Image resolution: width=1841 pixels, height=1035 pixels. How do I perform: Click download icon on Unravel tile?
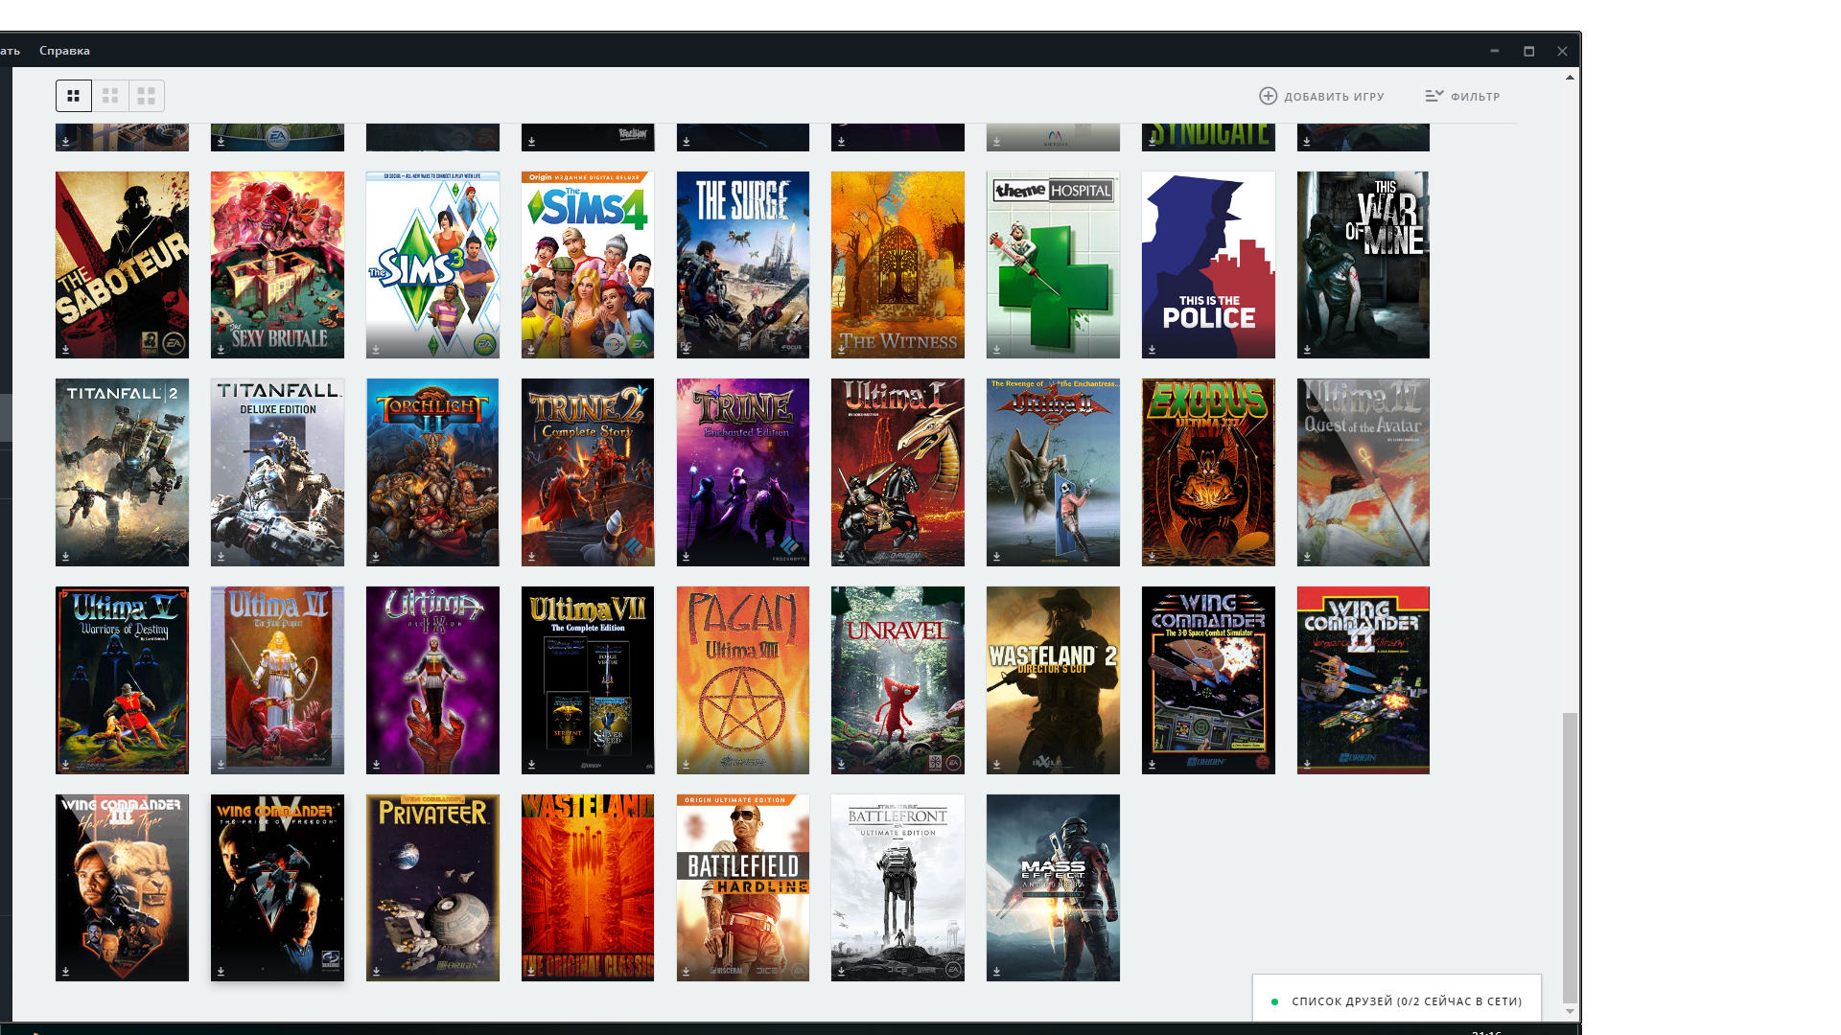coord(841,765)
